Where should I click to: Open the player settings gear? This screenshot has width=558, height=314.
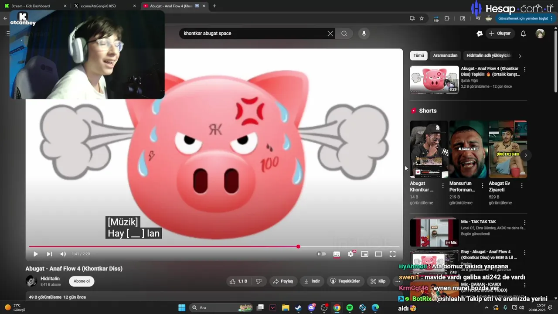351,254
